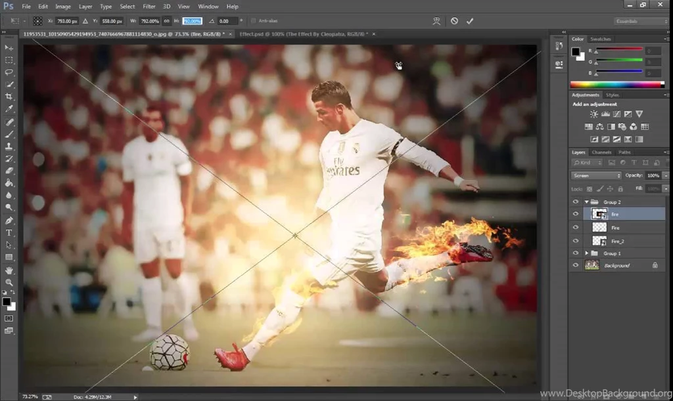Select the Crop tool

pyautogui.click(x=9, y=96)
